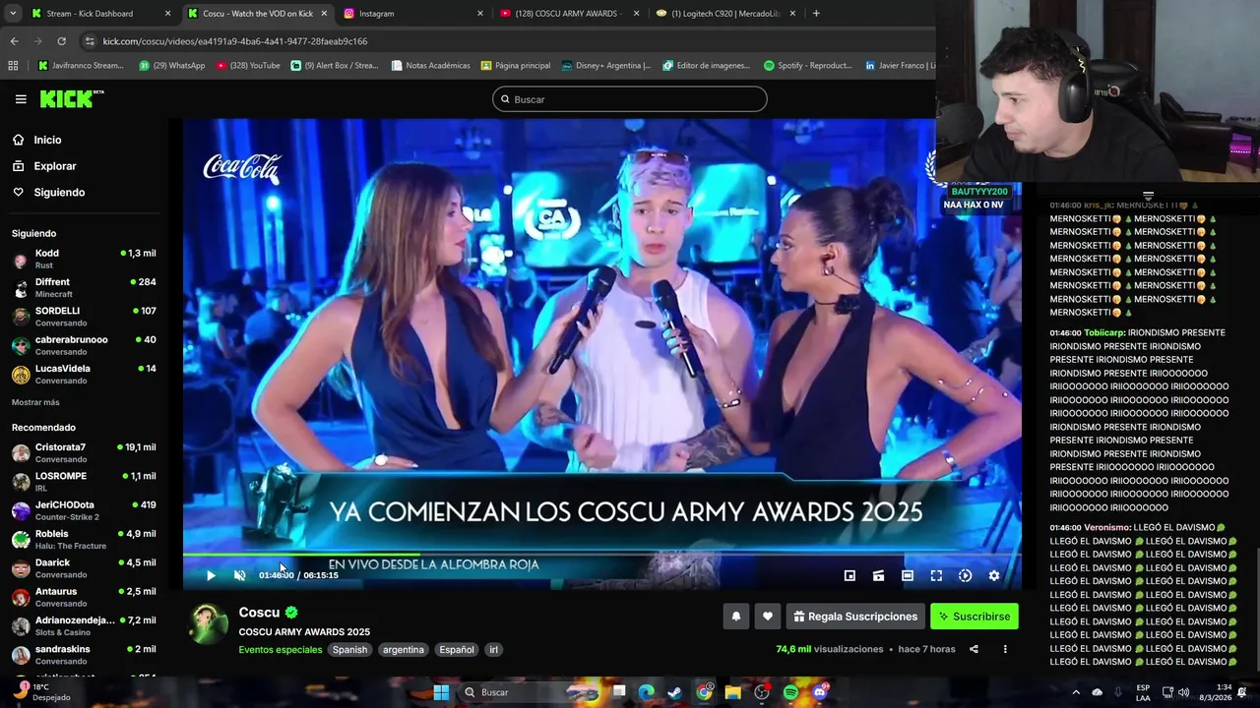Image resolution: width=1260 pixels, height=708 pixels.
Task: Open cabrerabrunooo's channel
Action: pyautogui.click(x=84, y=345)
